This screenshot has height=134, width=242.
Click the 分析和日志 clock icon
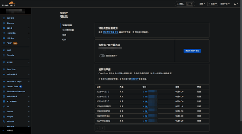click(x=4, y=33)
